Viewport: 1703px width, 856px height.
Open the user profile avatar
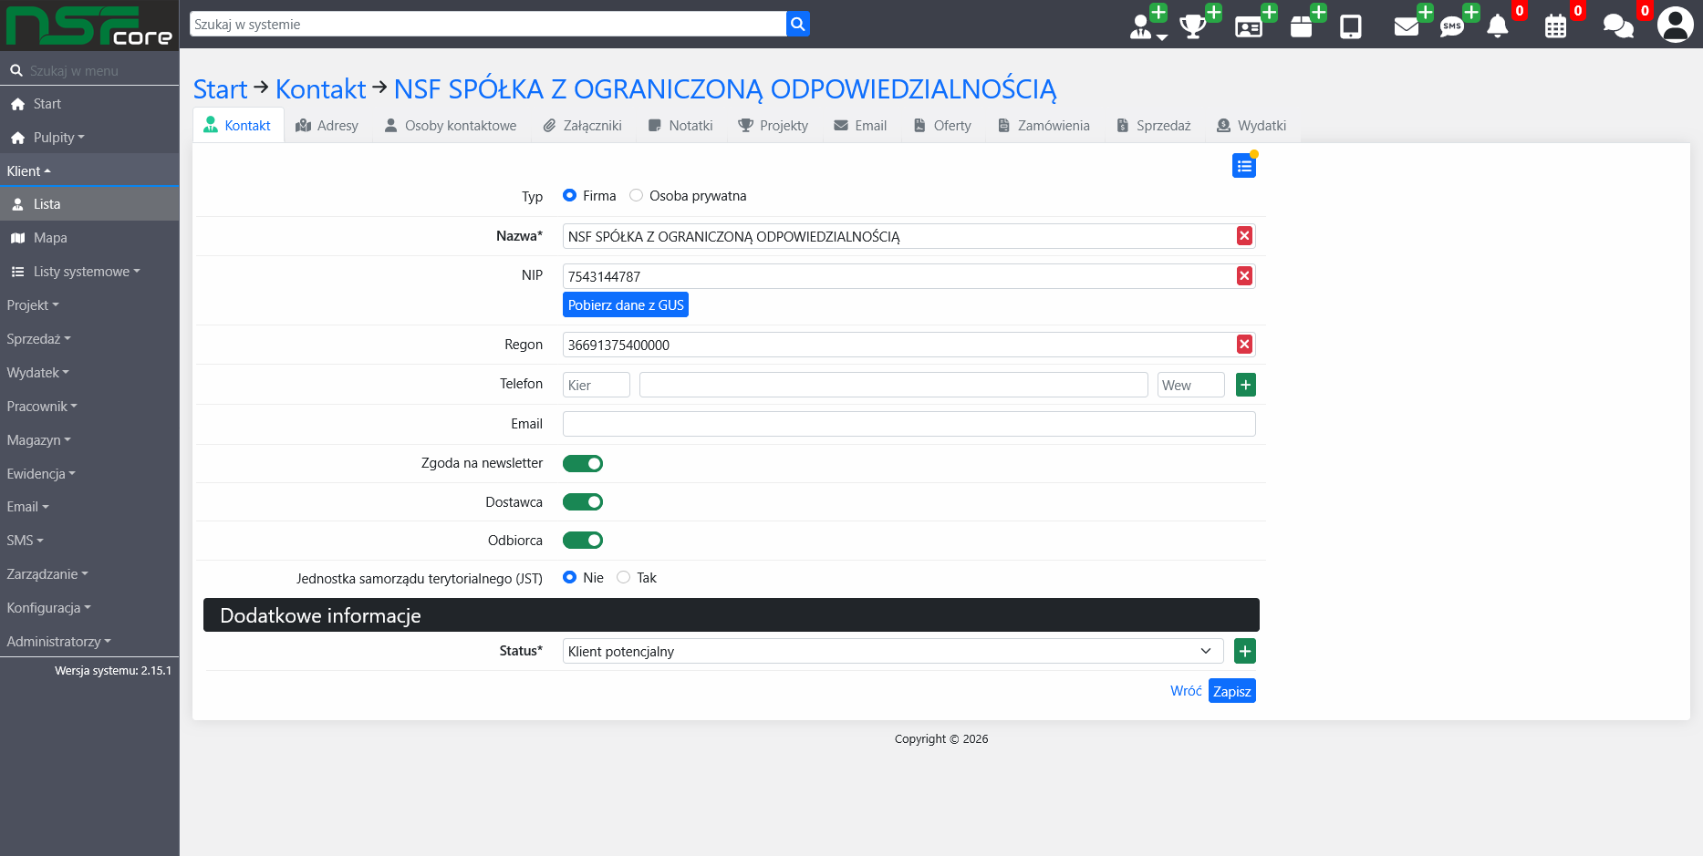[x=1676, y=25]
